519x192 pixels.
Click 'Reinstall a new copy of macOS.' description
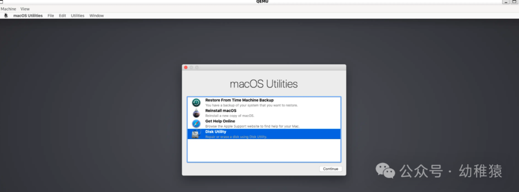point(230,116)
